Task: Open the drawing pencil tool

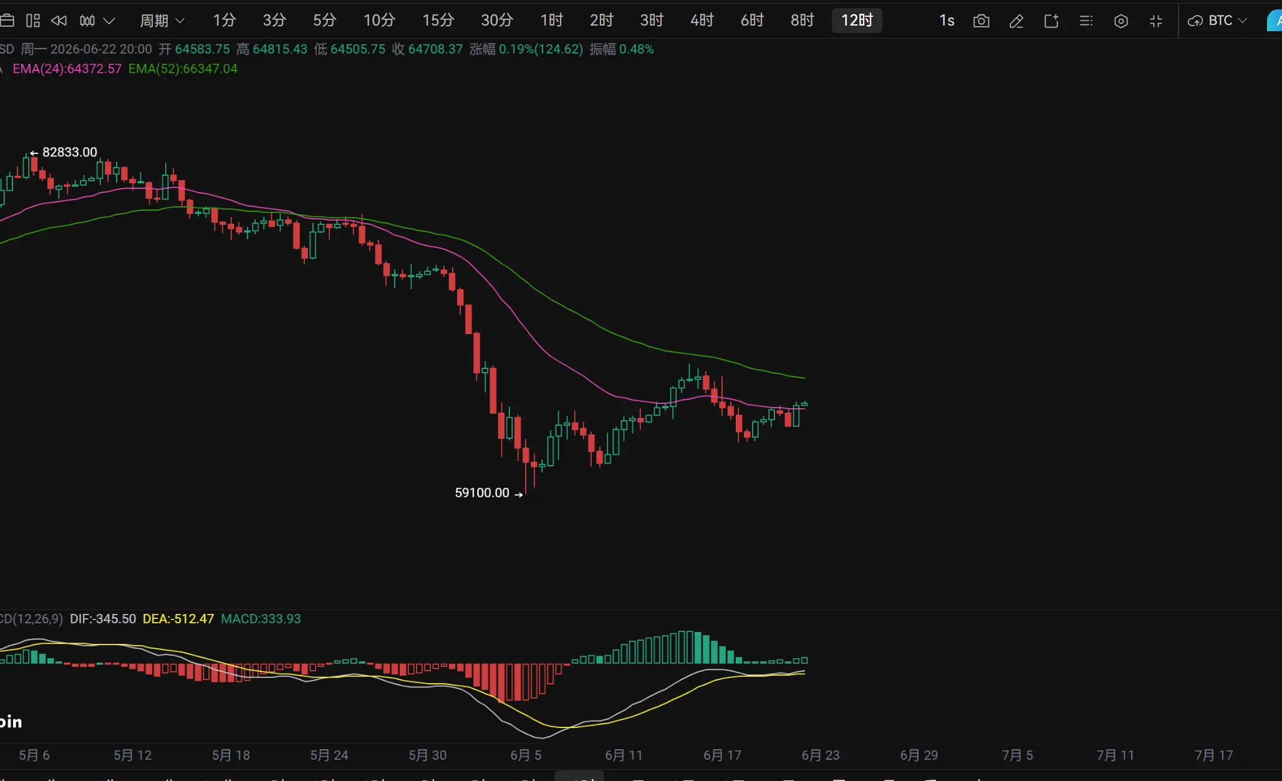Action: [1016, 21]
